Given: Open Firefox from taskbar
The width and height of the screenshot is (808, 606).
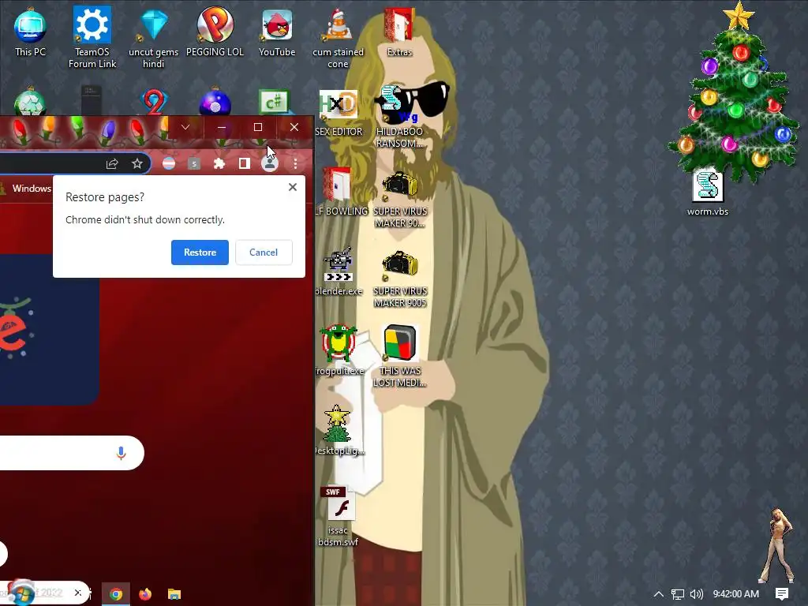Looking at the screenshot, I should [145, 594].
